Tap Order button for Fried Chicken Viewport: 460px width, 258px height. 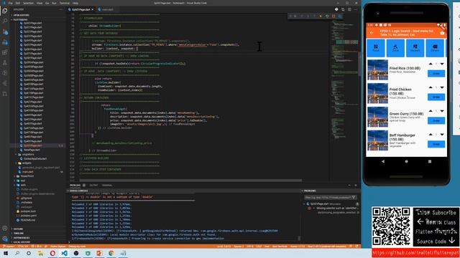click(436, 97)
